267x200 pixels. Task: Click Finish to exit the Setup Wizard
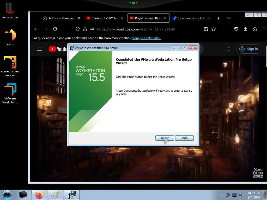[x=184, y=138]
